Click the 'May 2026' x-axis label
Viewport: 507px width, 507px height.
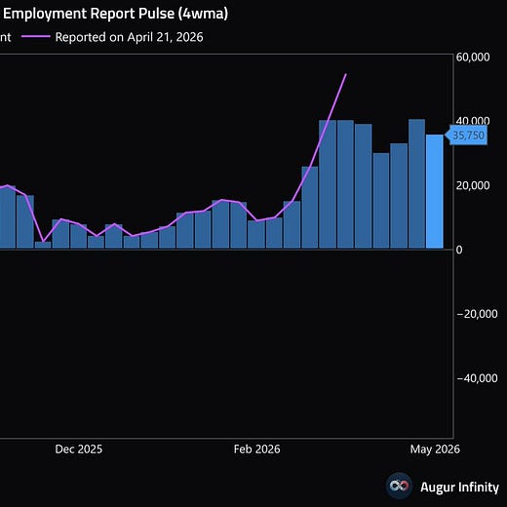[x=435, y=449]
